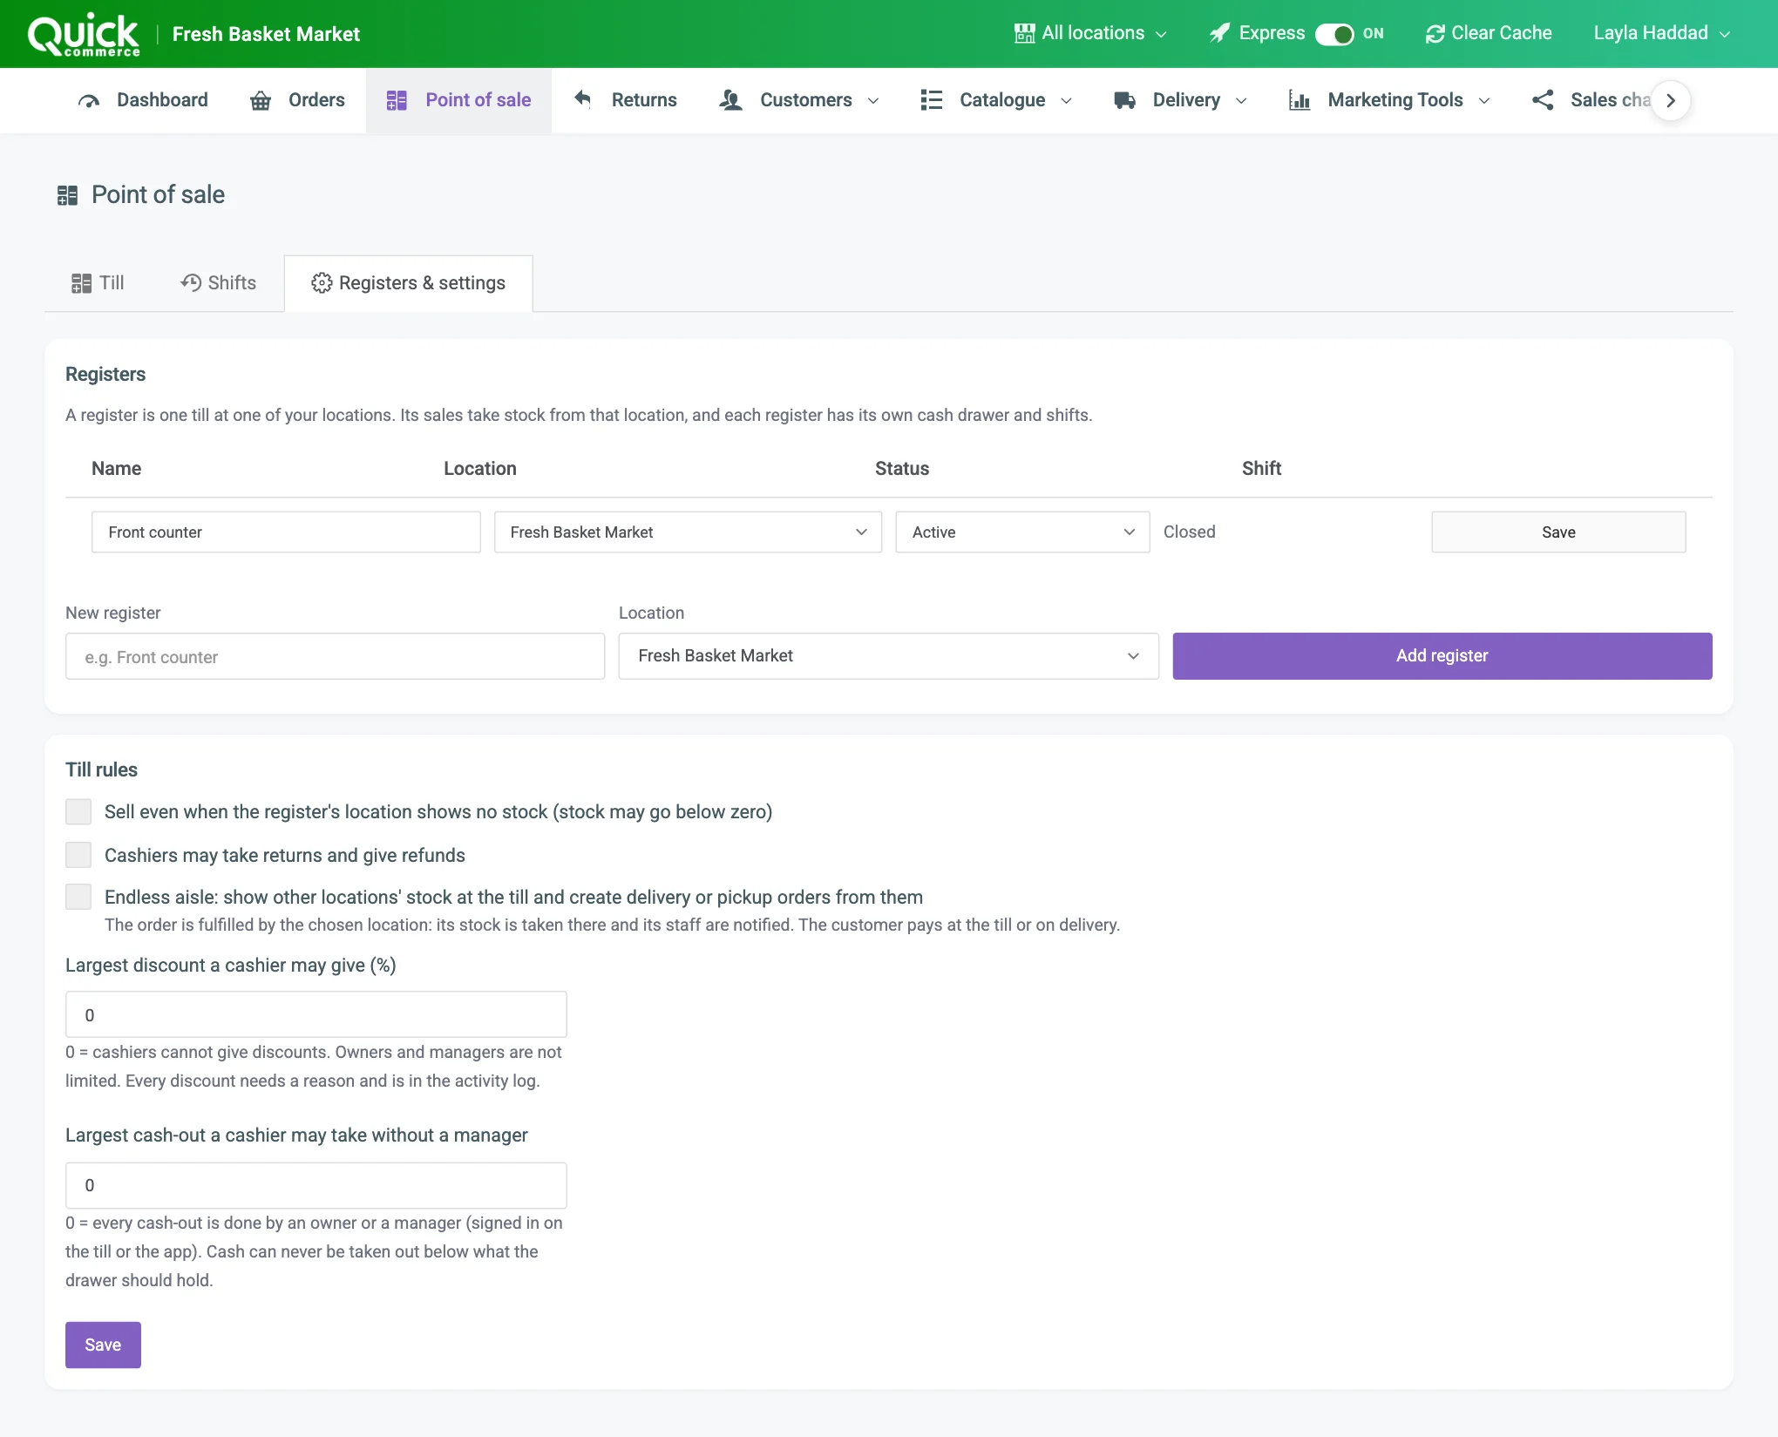
Task: Click the Returns arrow icon
Action: (x=583, y=99)
